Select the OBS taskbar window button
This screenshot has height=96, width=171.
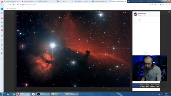43,94
